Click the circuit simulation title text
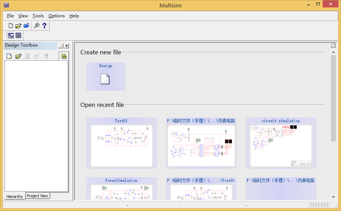This screenshot has height=211, width=341. click(281, 121)
